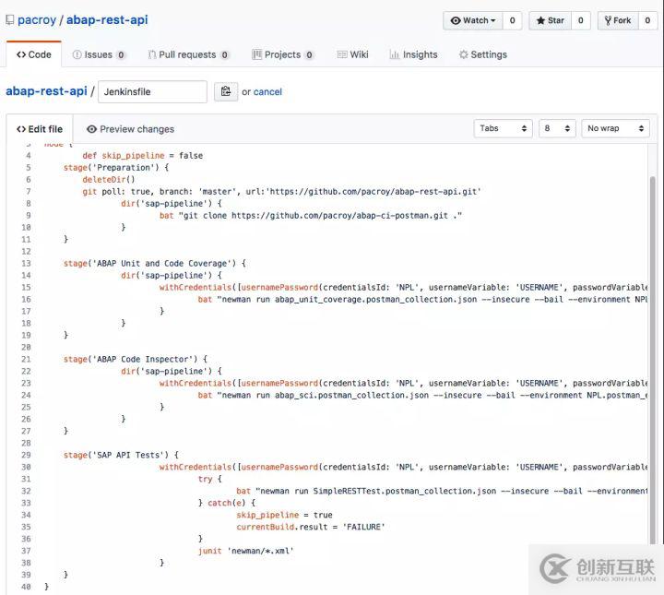Viewport: 664px width, 595px height.
Task: Click junit 'newman/*.xml' on line 37
Action: pyautogui.click(x=245, y=551)
